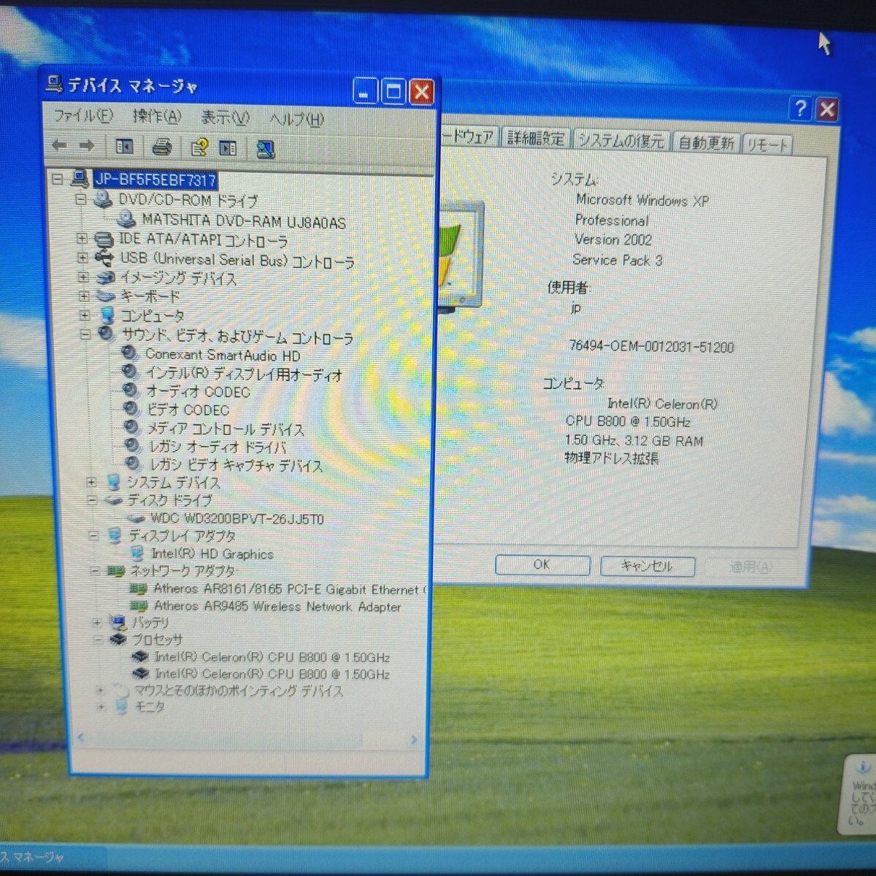Open the 操作(A) menu
The width and height of the screenshot is (876, 876).
point(156,117)
